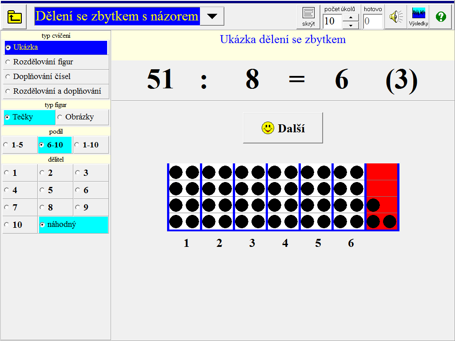Viewport: 455px width, 341px height.
Task: Set podíl range to 6-10
Action: point(55,145)
